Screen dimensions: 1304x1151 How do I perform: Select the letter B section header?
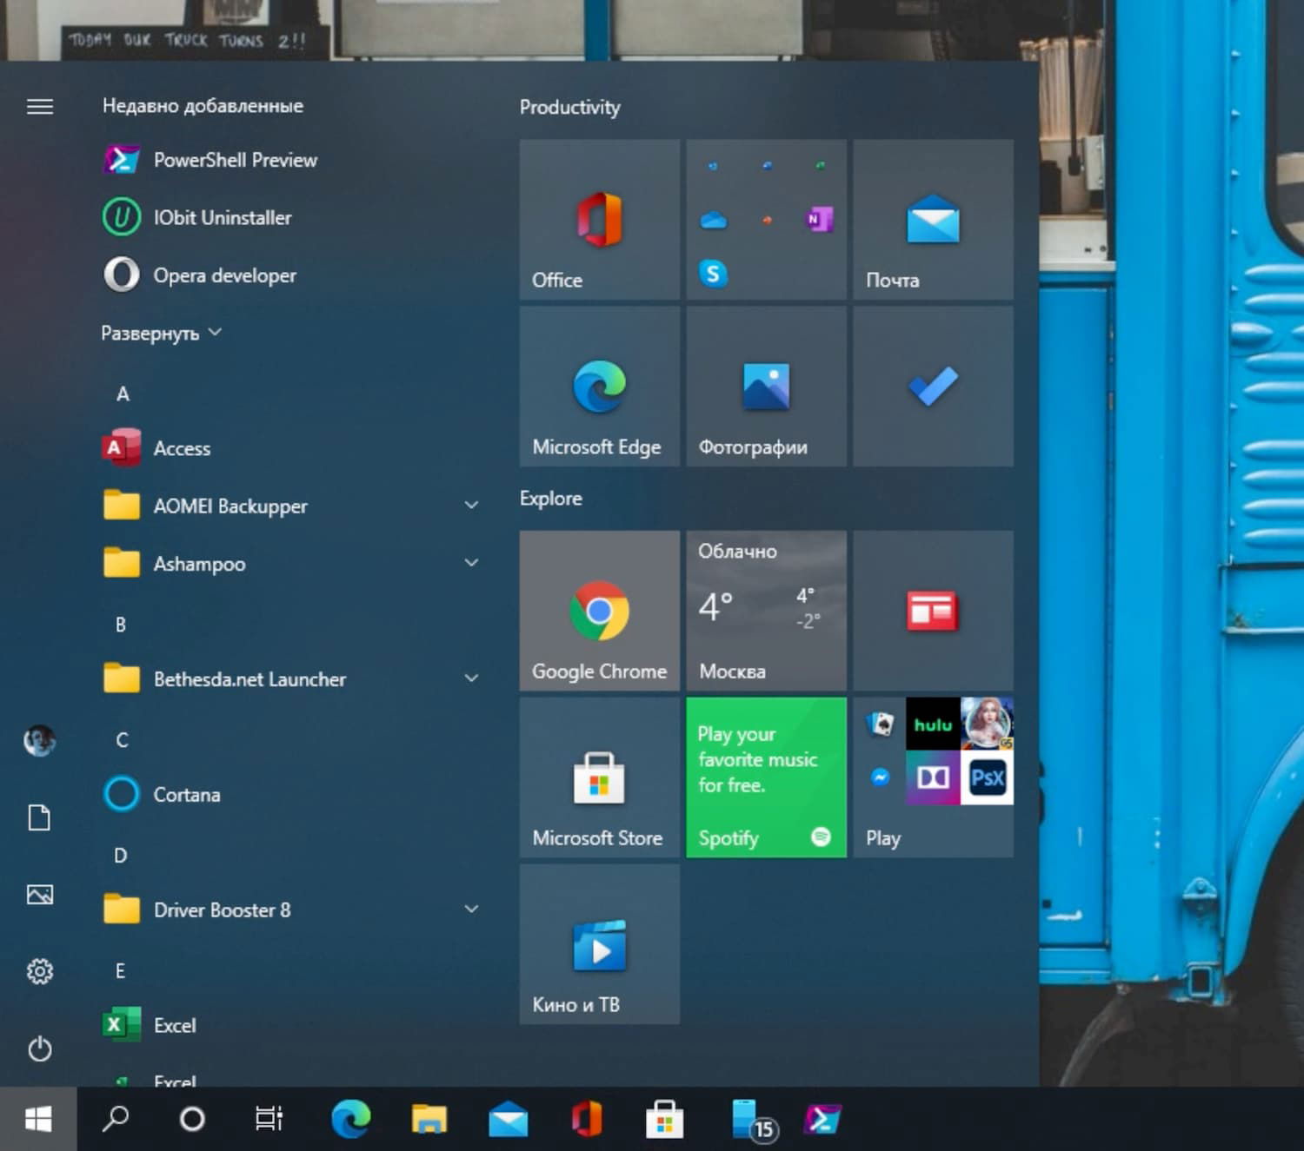(122, 623)
